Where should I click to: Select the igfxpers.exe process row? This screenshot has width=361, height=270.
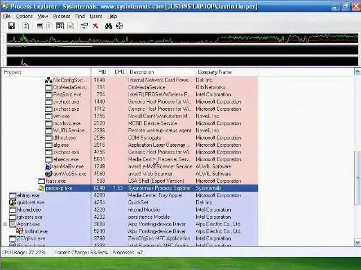point(130,217)
